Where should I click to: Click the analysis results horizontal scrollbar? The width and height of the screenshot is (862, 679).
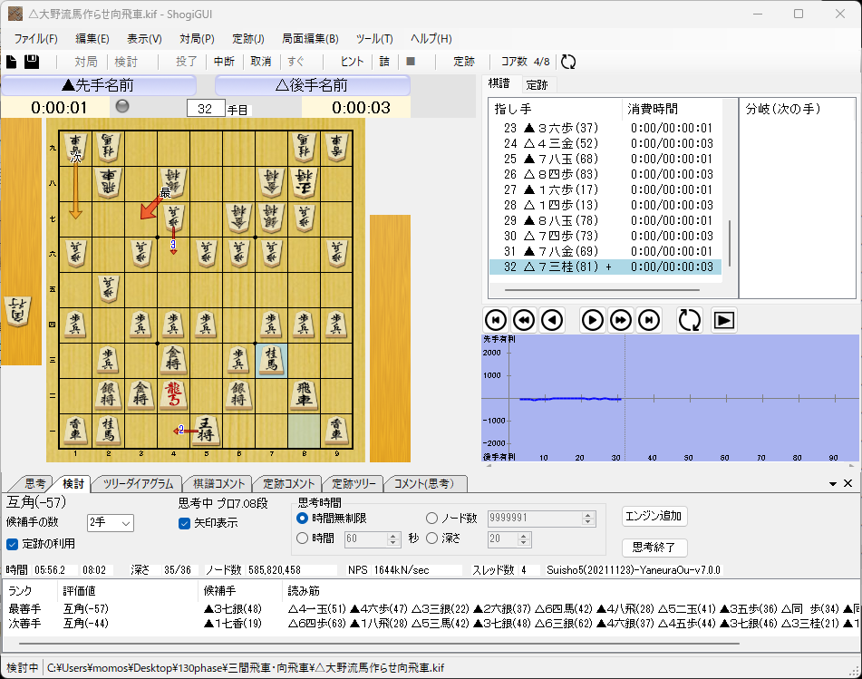tap(379, 643)
